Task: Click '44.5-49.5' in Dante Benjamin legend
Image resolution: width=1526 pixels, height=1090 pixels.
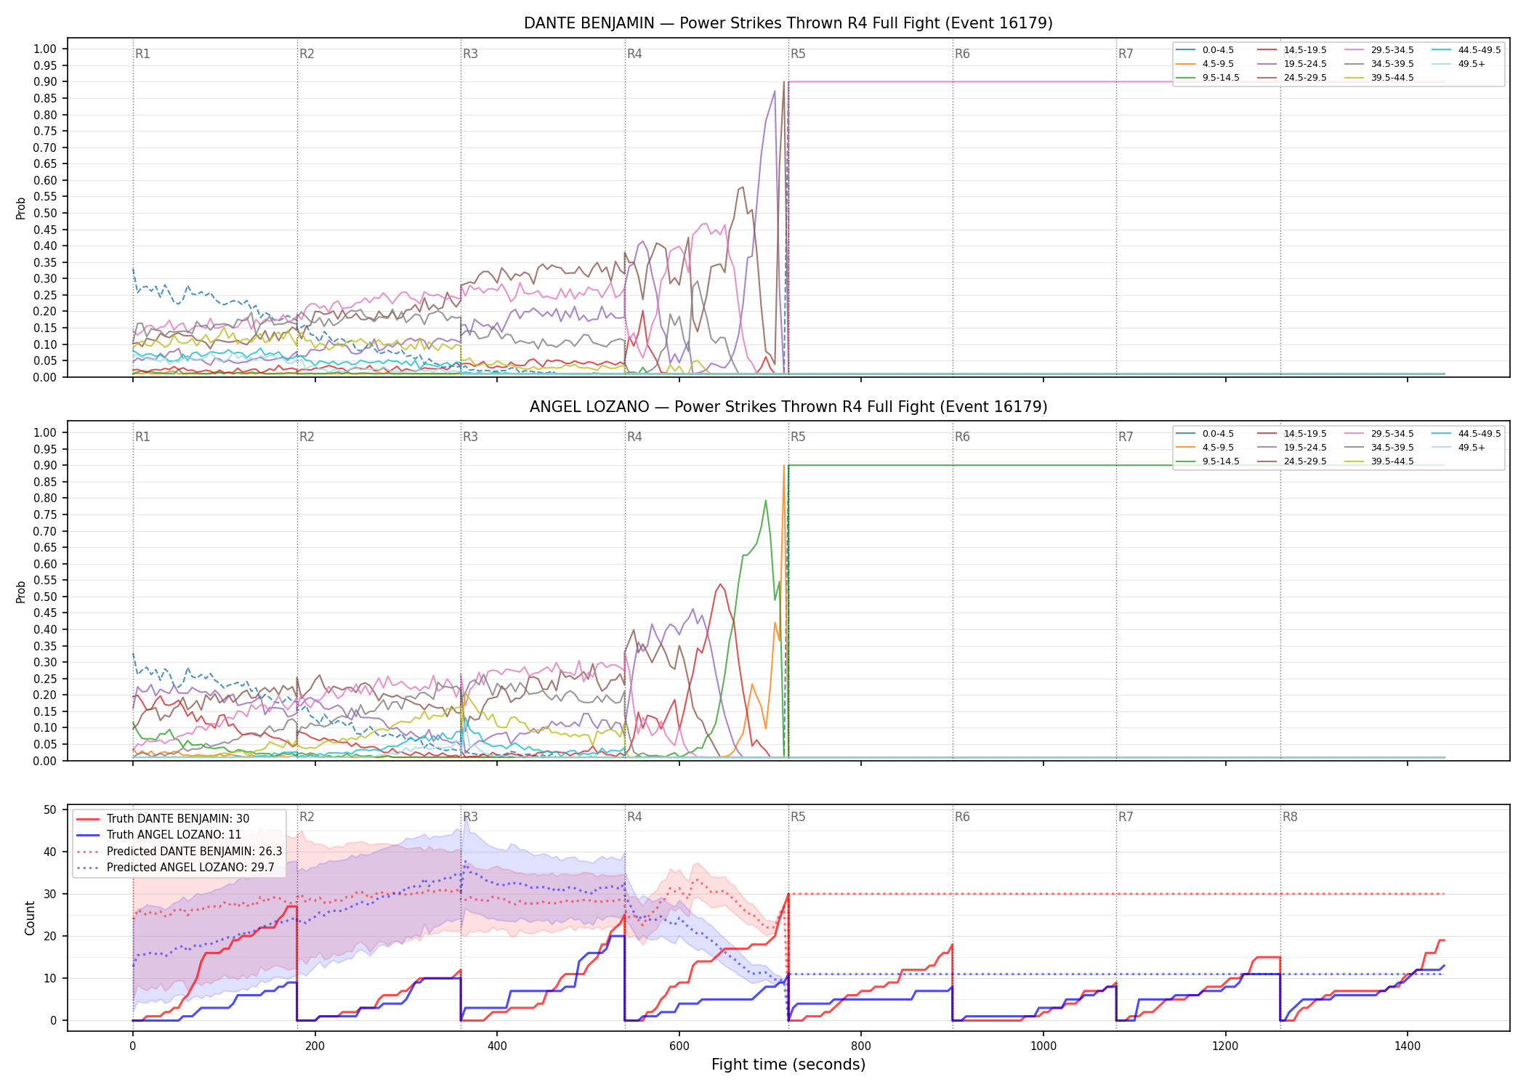Action: [1479, 50]
